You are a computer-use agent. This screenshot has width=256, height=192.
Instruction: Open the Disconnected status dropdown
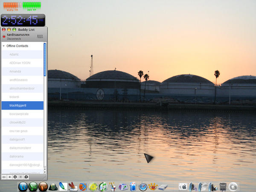coord(14,39)
